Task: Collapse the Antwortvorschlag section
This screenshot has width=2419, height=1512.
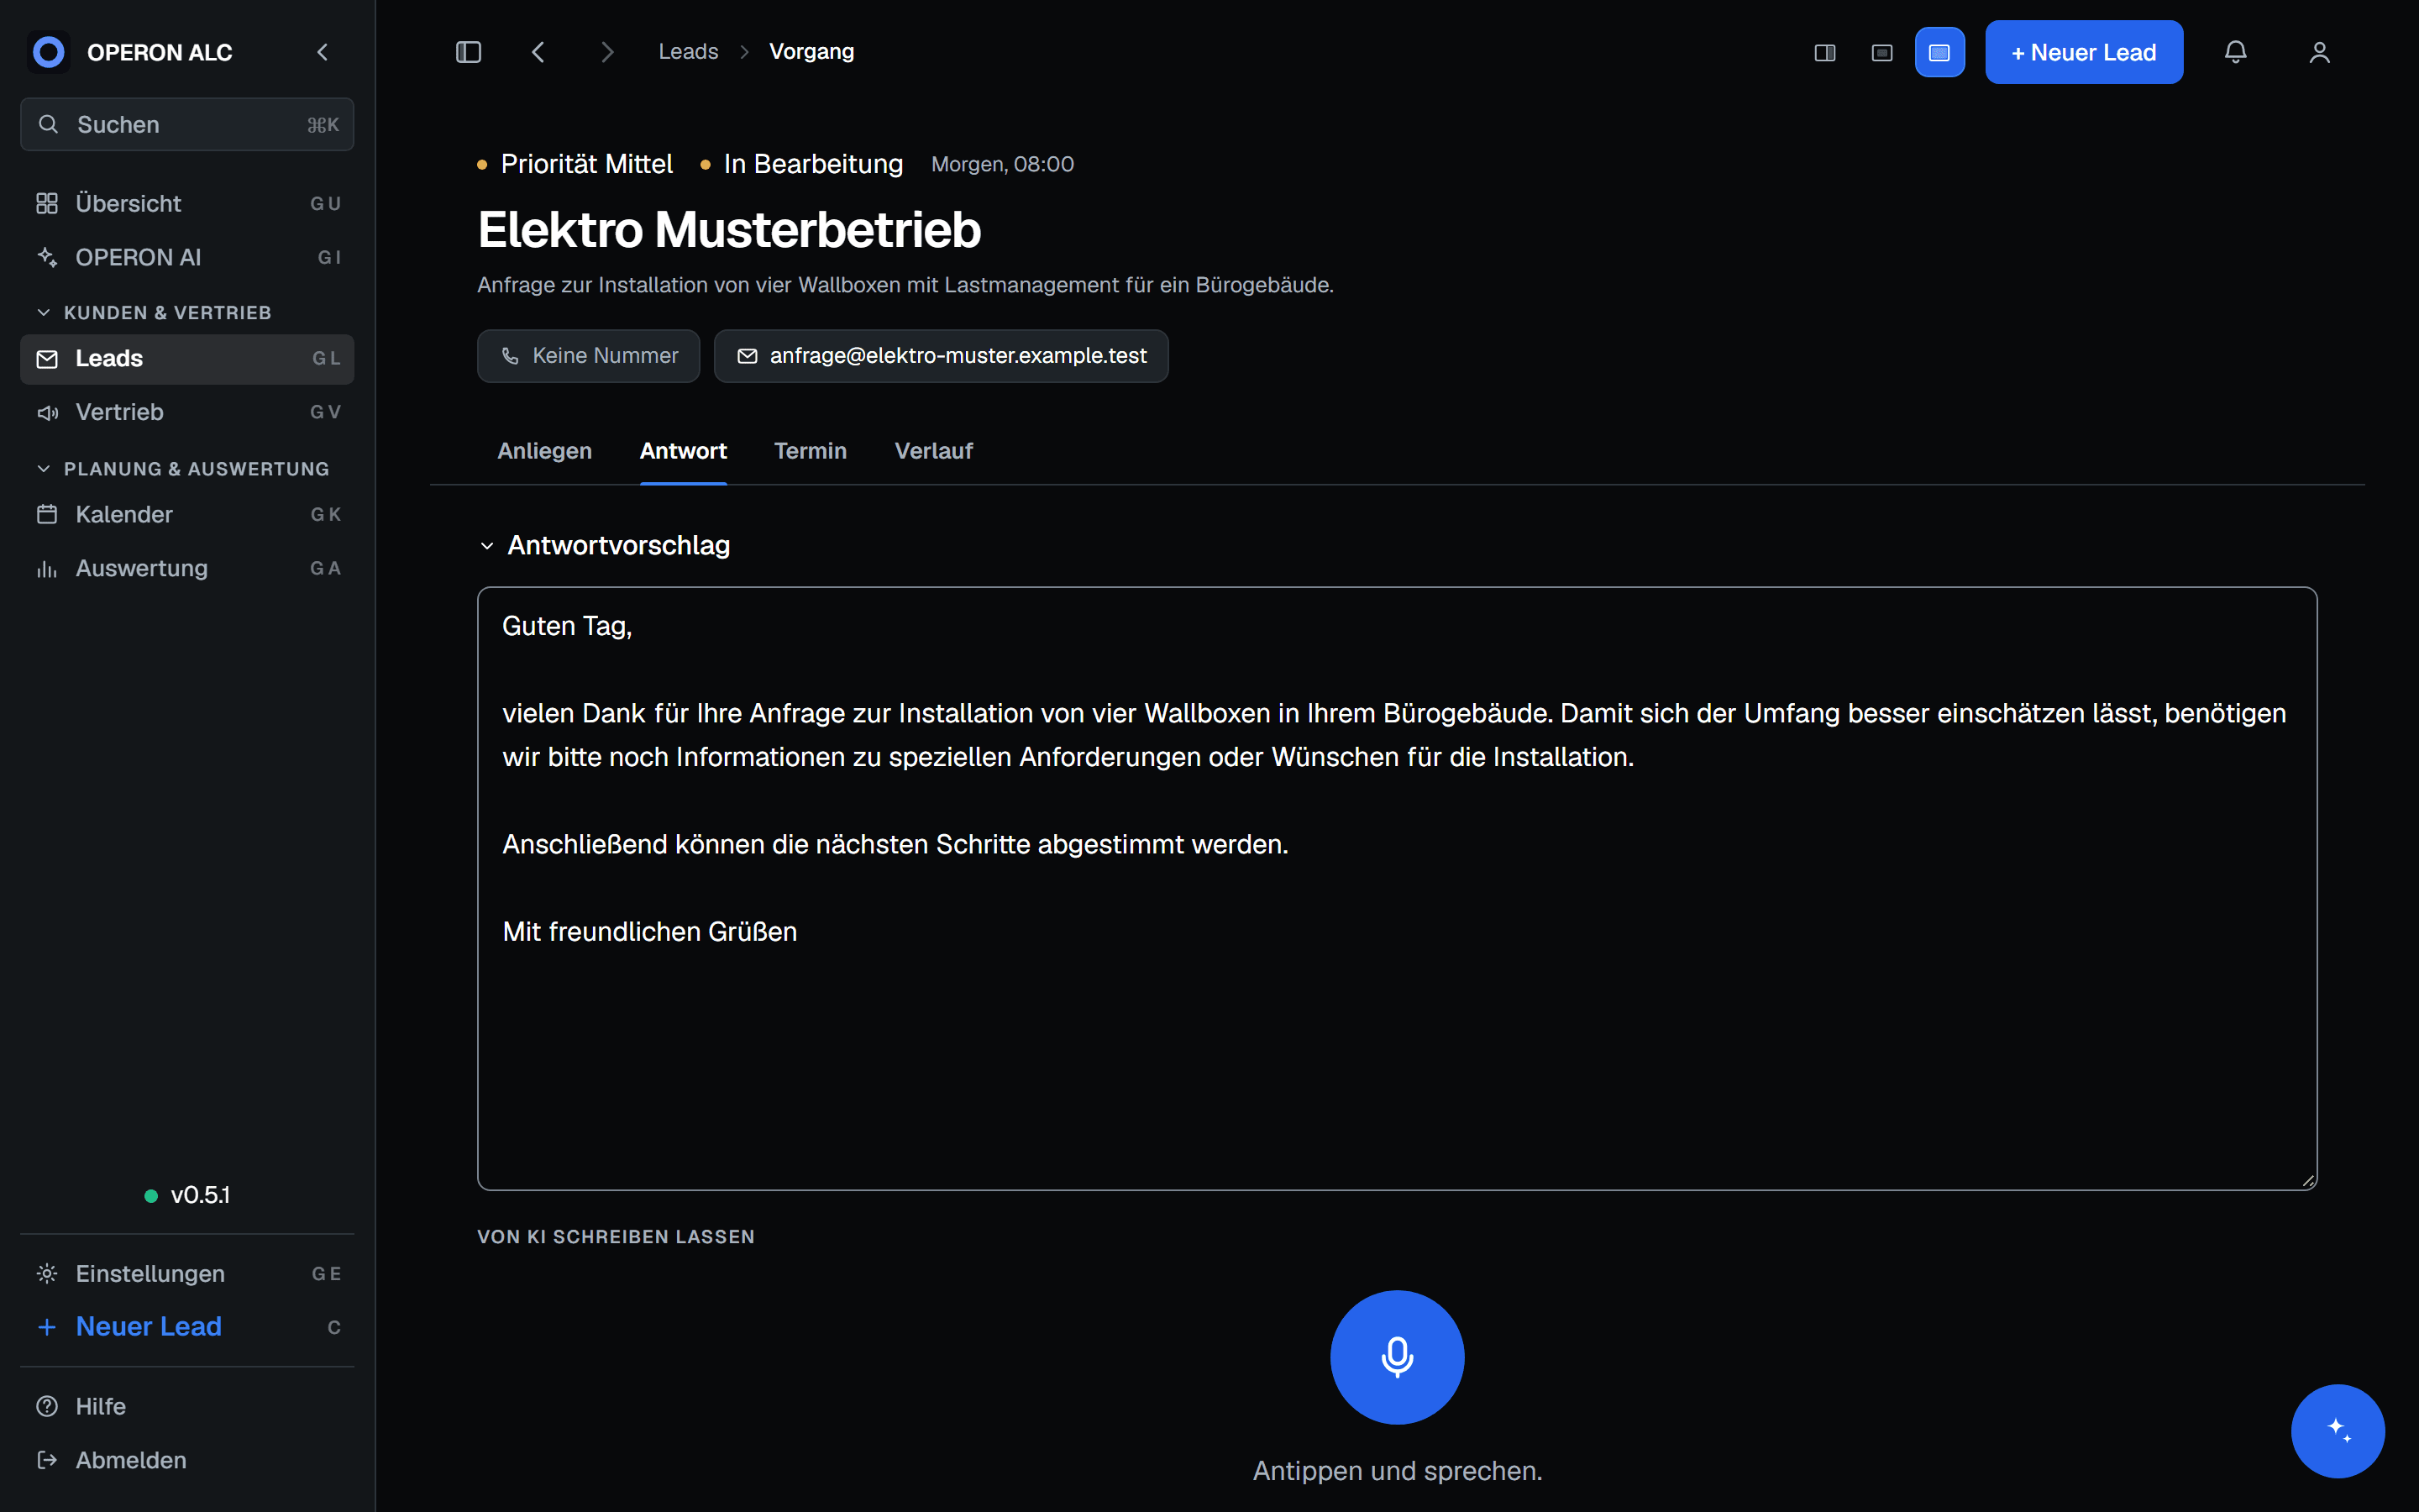Action: click(x=606, y=545)
